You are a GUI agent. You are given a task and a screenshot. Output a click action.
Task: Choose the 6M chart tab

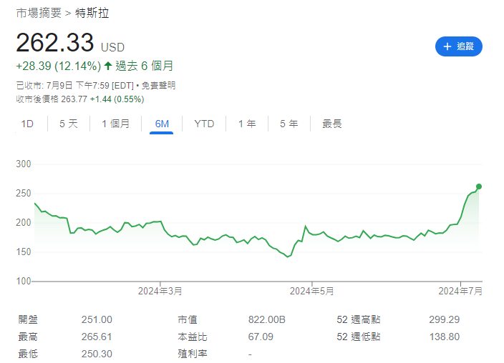(162, 124)
